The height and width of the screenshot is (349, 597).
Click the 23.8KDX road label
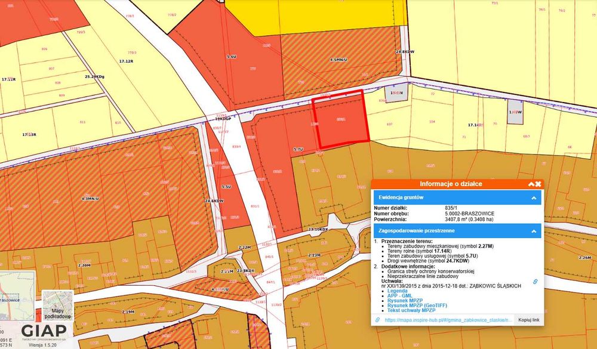coord(245,271)
